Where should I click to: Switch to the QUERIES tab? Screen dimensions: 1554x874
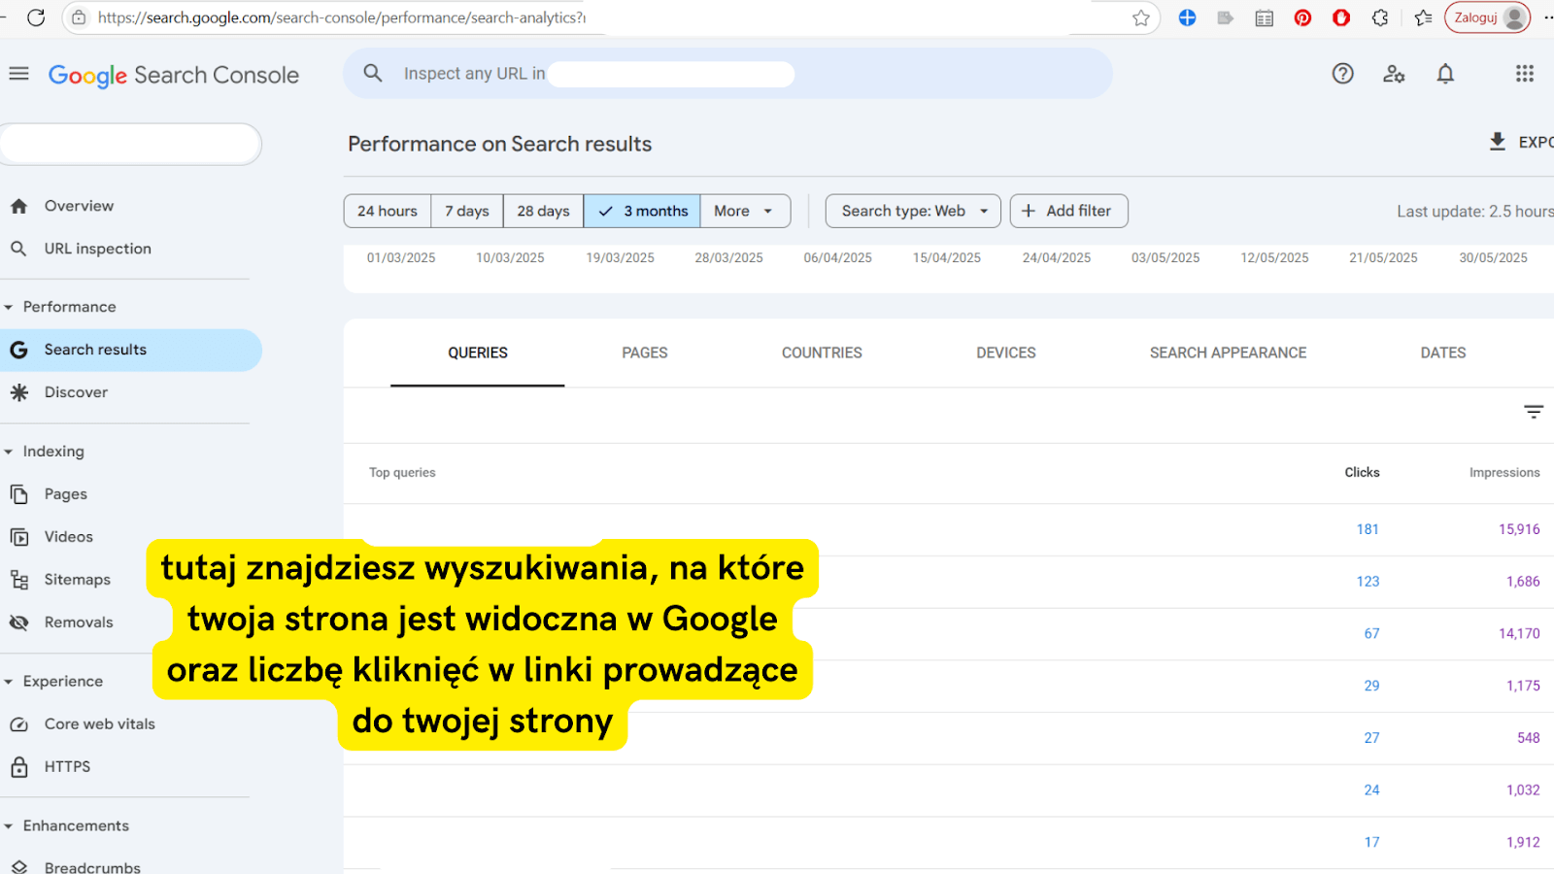tap(478, 353)
